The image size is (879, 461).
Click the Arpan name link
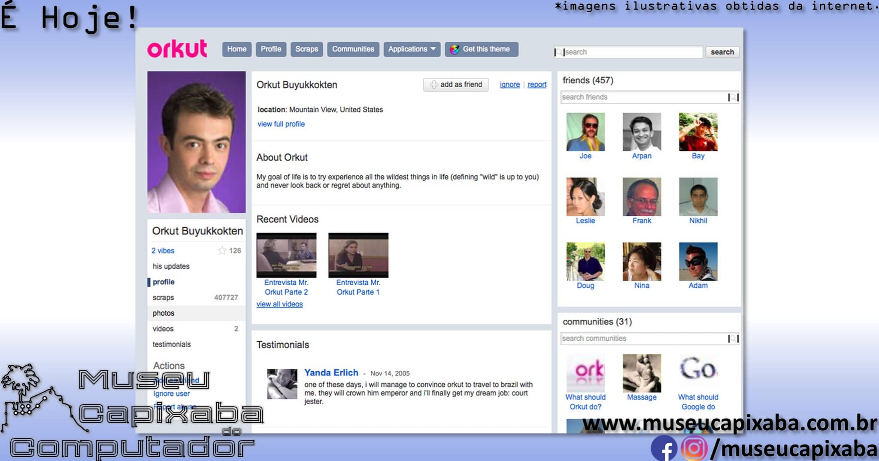(642, 156)
